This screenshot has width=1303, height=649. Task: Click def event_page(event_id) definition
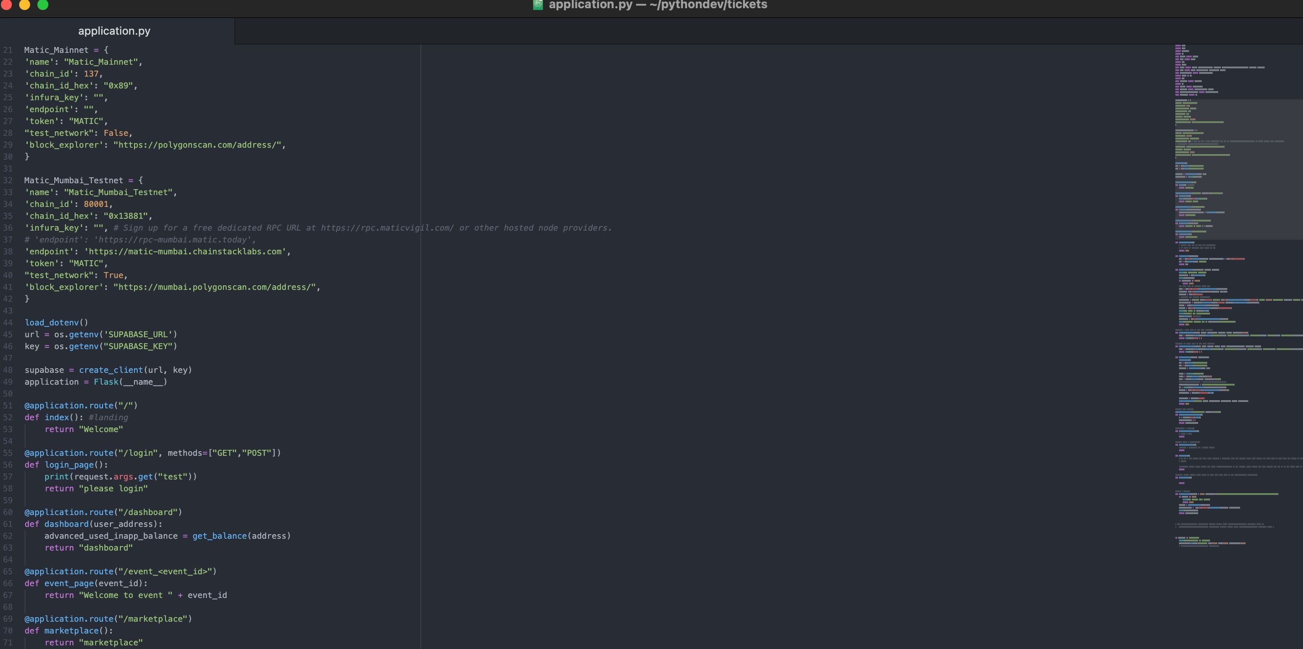86,584
